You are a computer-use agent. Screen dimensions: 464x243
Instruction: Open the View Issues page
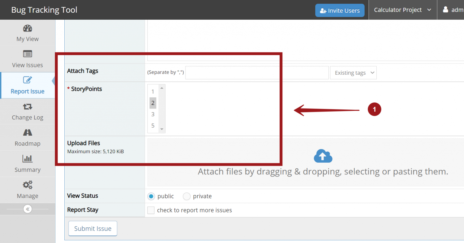pos(27,59)
